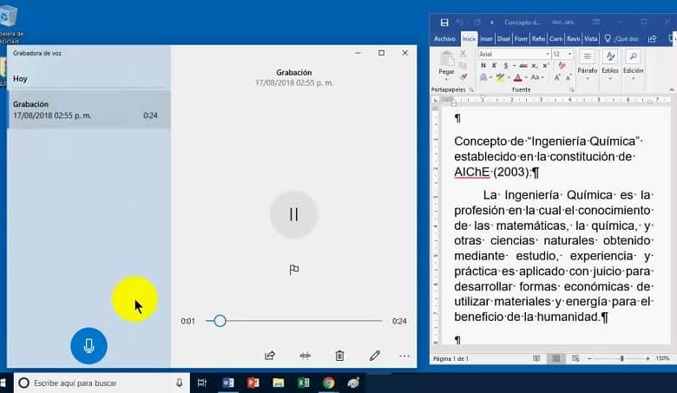Open the quick access toolbar customize dropdown
Screen dimensions: 677x393
pos(492,23)
